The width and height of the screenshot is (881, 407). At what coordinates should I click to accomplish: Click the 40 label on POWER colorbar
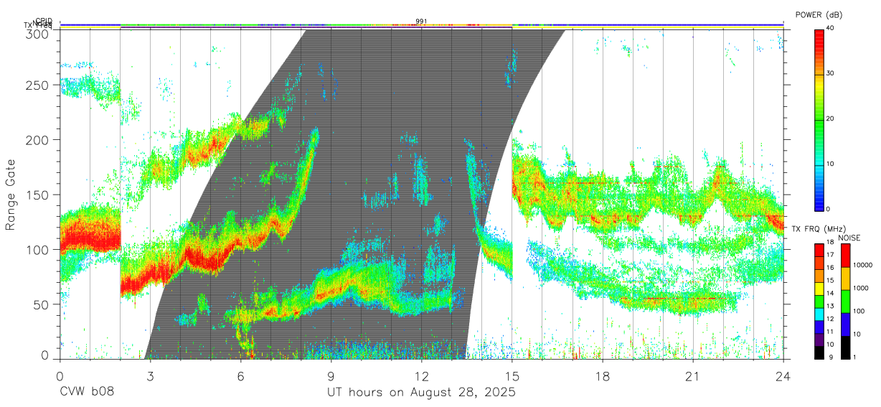(x=831, y=28)
